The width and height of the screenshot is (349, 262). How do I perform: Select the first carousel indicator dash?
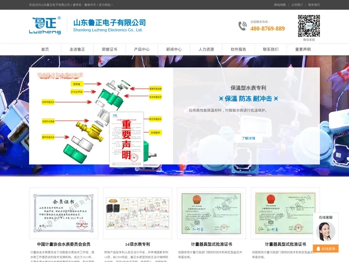pos(160,171)
